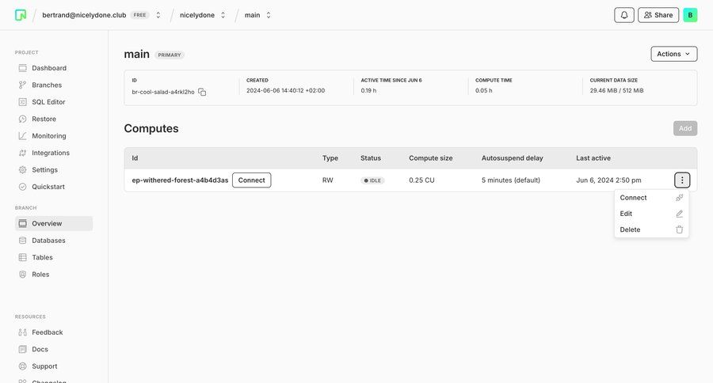Screen dimensions: 713x383
Task: Copy the branch ID to clipboard
Action: click(x=202, y=92)
